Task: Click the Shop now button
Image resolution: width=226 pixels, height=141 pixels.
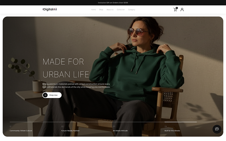Action: [x=52, y=95]
